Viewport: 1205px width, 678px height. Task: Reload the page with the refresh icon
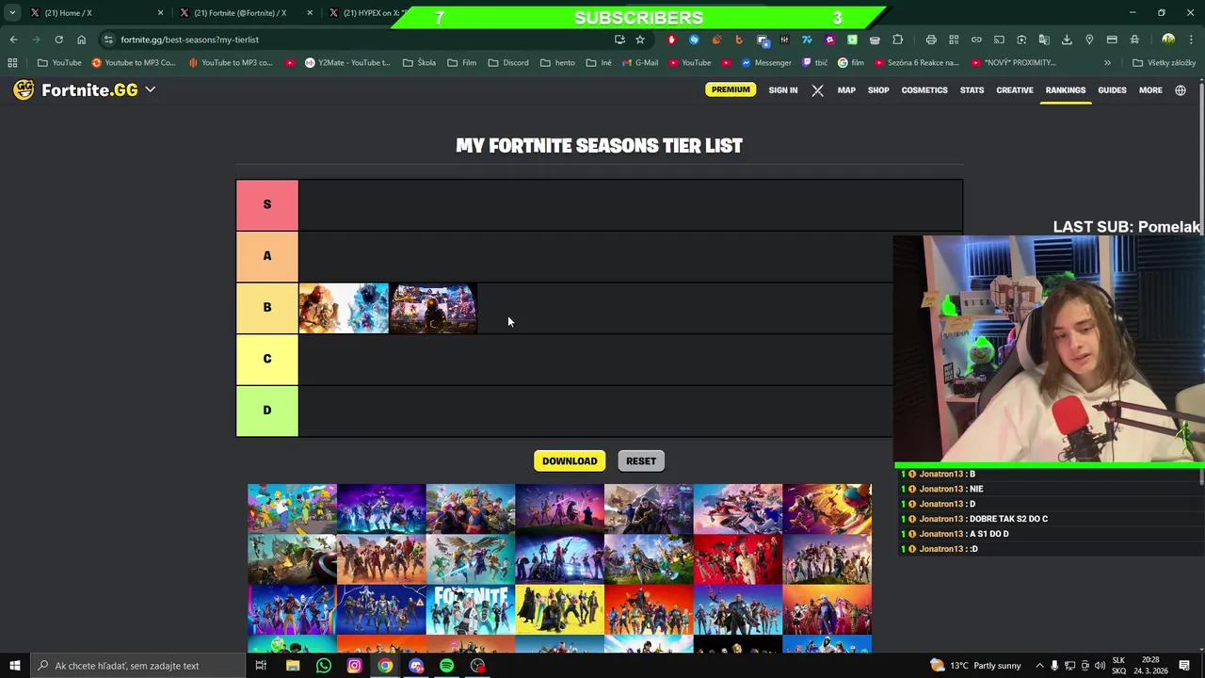pyautogui.click(x=58, y=40)
